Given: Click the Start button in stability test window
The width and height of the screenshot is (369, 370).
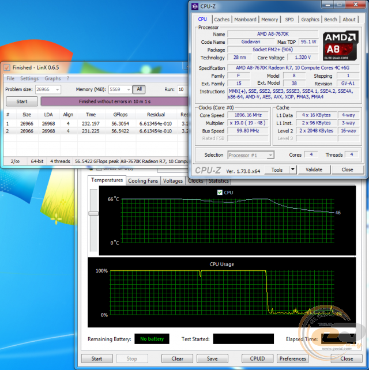Looking at the screenshot, I should coord(97,358).
